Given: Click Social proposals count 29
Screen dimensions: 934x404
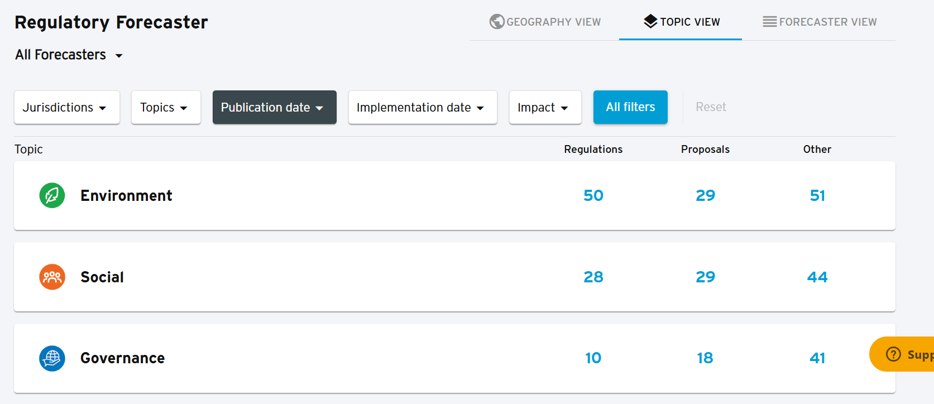Looking at the screenshot, I should (706, 277).
